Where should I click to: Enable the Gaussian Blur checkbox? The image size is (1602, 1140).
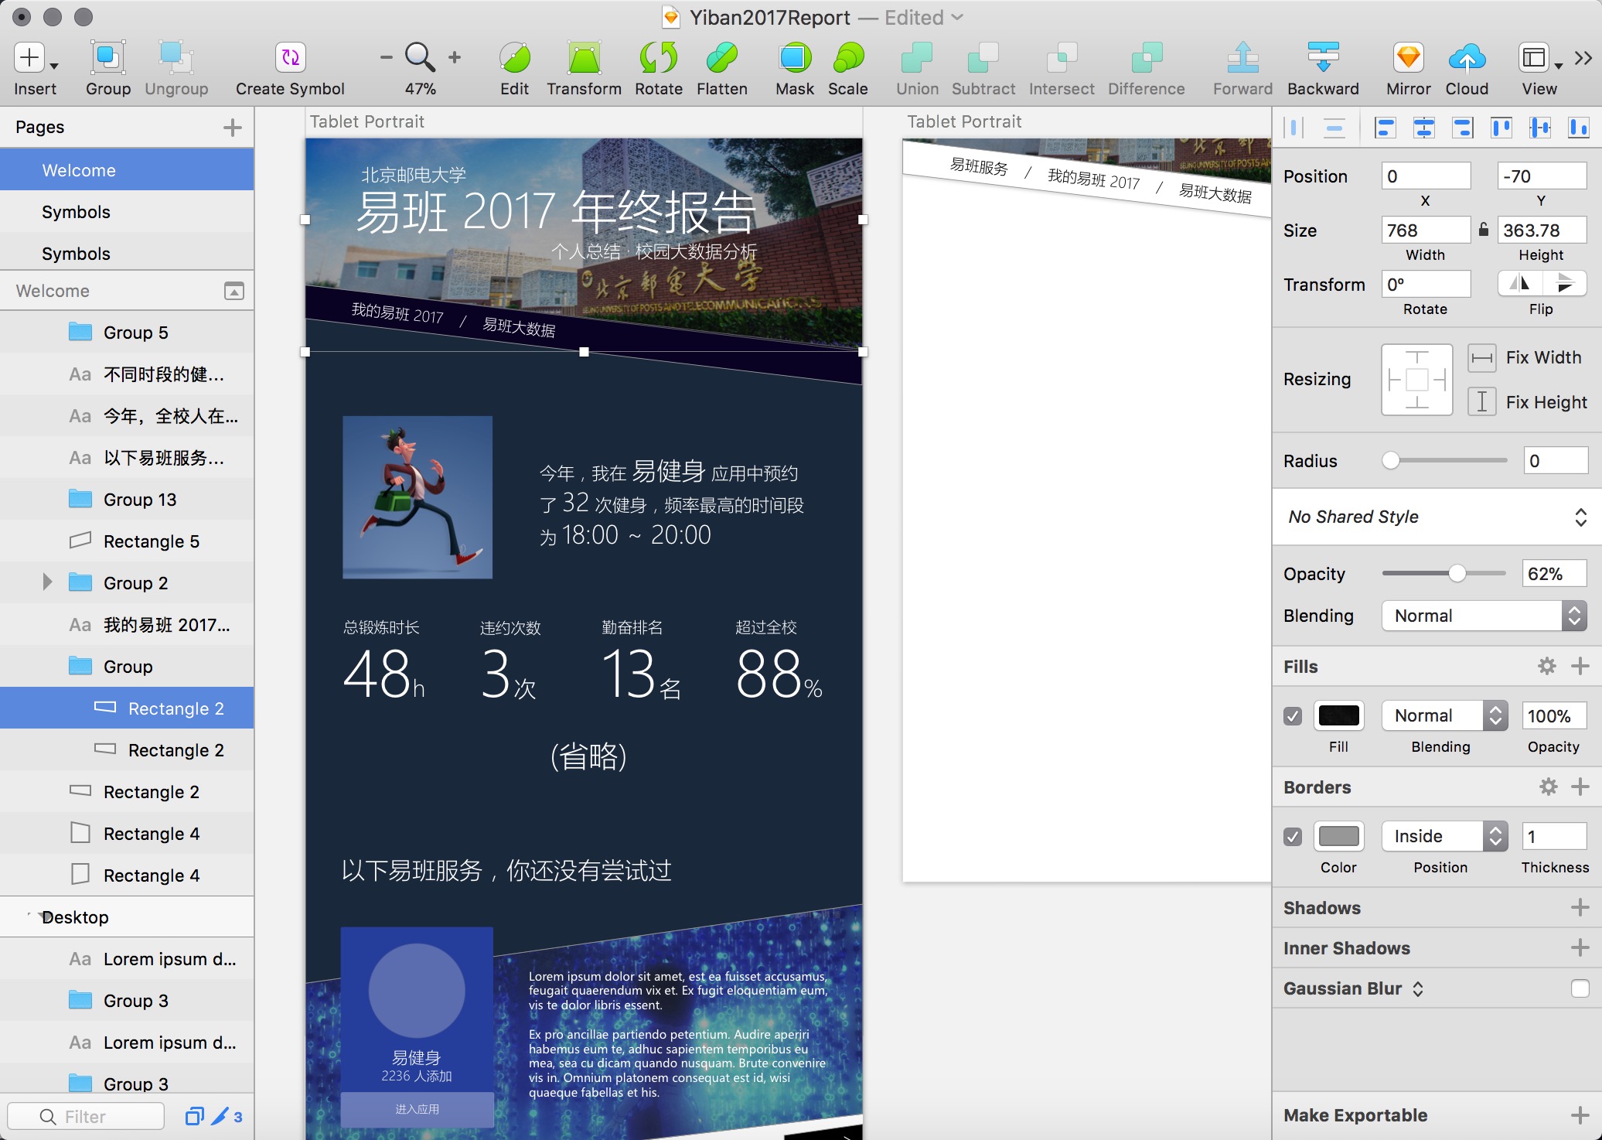pyautogui.click(x=1580, y=988)
